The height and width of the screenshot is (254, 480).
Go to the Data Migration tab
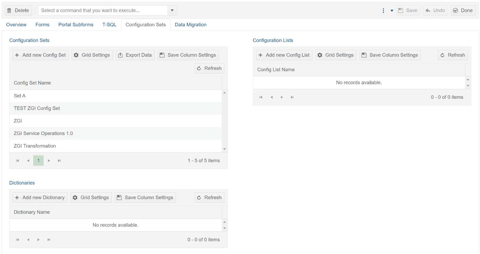tap(190, 24)
